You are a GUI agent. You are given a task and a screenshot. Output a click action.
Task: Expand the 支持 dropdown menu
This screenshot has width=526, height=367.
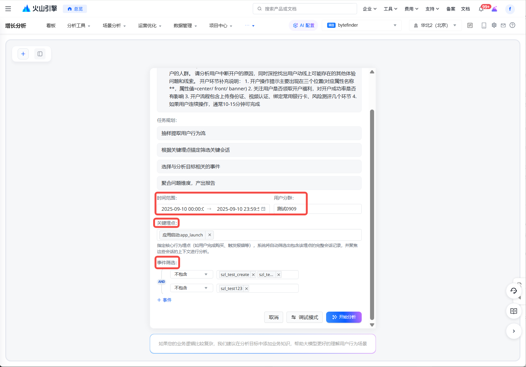coord(432,9)
